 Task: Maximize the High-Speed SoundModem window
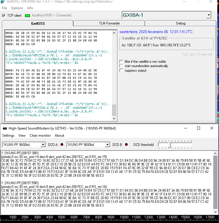[198, 128]
